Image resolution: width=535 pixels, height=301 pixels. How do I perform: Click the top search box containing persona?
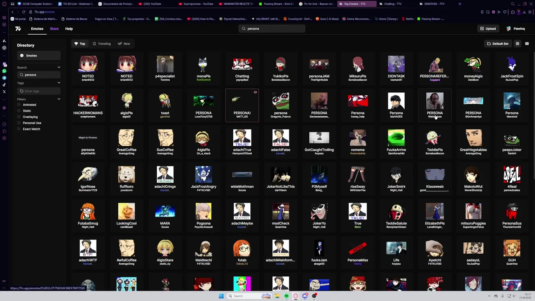(272, 29)
